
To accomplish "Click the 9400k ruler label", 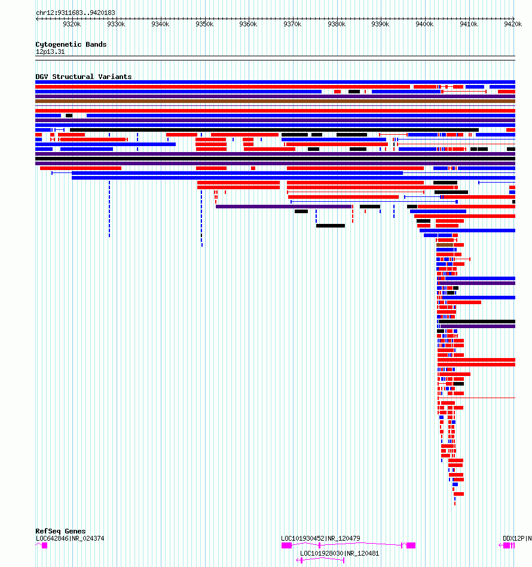I will (424, 24).
